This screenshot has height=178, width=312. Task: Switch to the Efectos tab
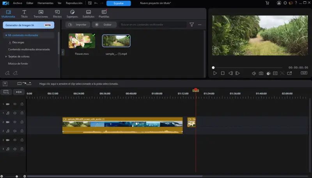point(57,14)
